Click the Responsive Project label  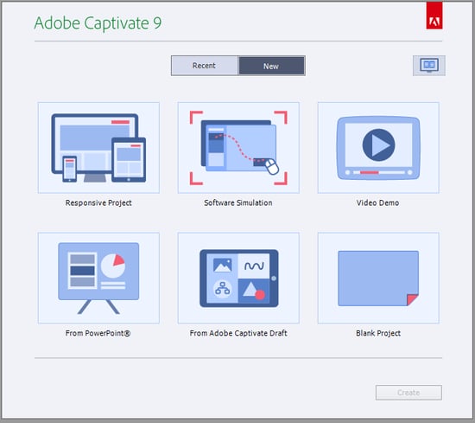(98, 202)
